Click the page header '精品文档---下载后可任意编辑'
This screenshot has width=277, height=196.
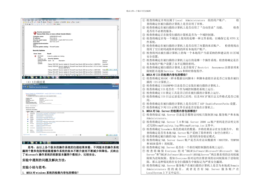pyautogui.click(x=138, y=11)
